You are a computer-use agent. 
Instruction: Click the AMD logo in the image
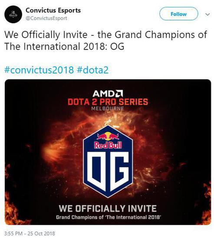pyautogui.click(x=108, y=93)
